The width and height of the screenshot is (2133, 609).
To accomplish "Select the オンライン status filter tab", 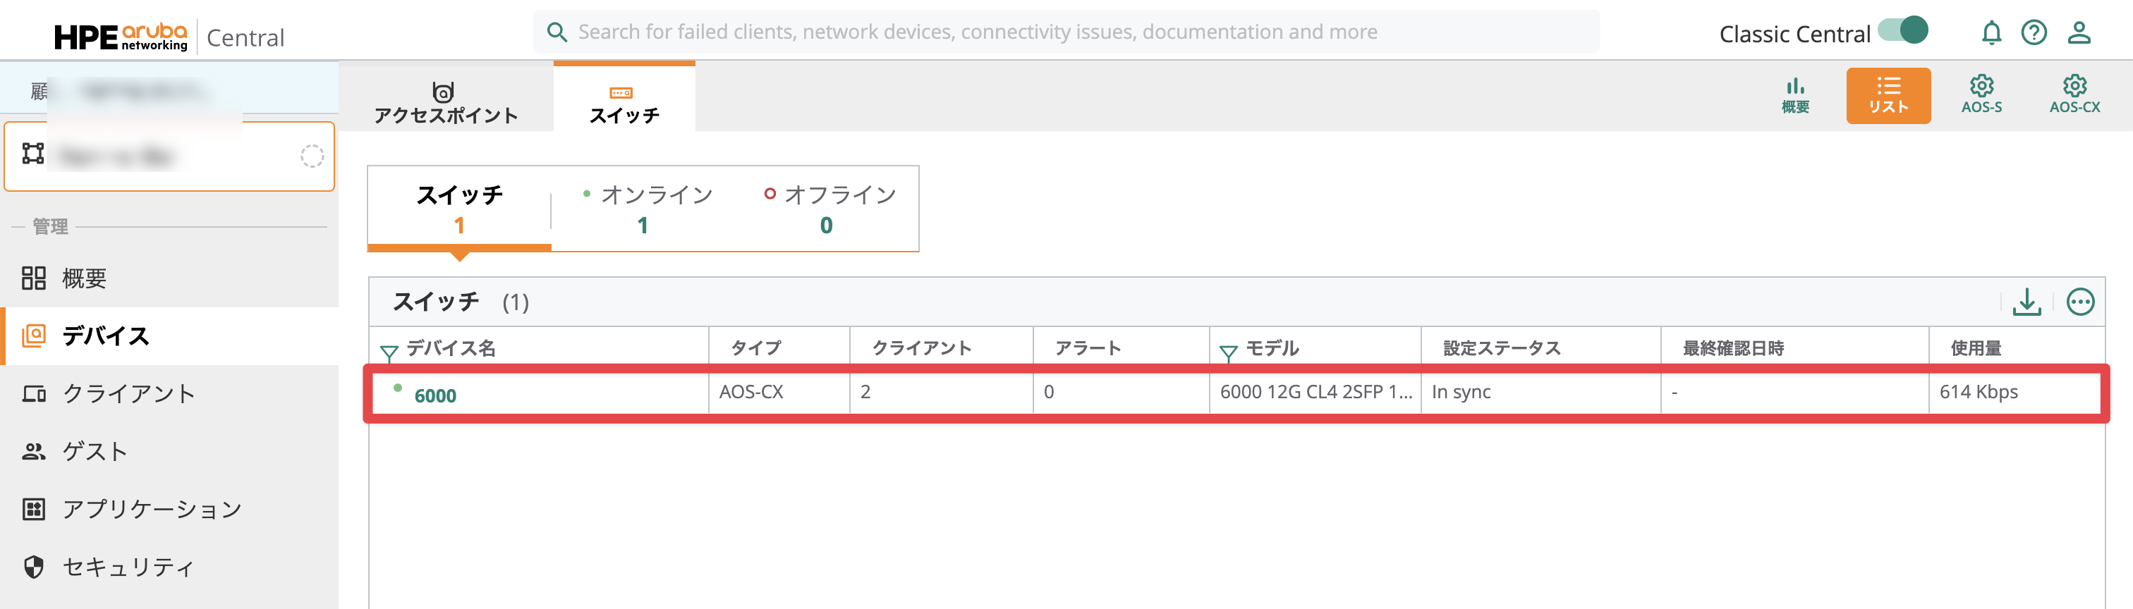I will 644,209.
